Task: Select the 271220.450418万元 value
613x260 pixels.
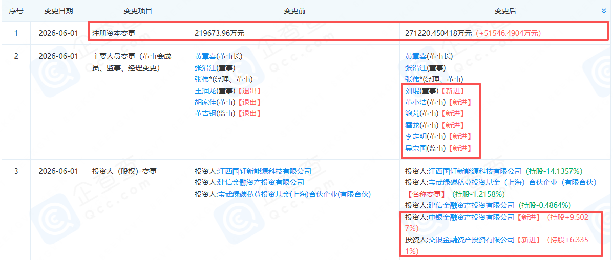Action: tap(438, 34)
